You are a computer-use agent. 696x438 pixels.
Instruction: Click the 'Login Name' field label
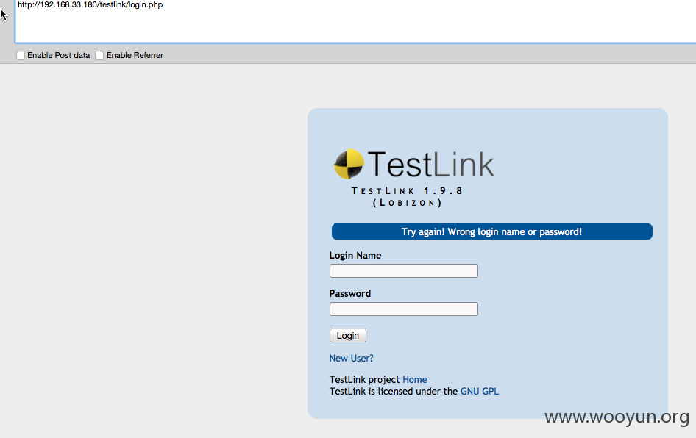tap(355, 255)
